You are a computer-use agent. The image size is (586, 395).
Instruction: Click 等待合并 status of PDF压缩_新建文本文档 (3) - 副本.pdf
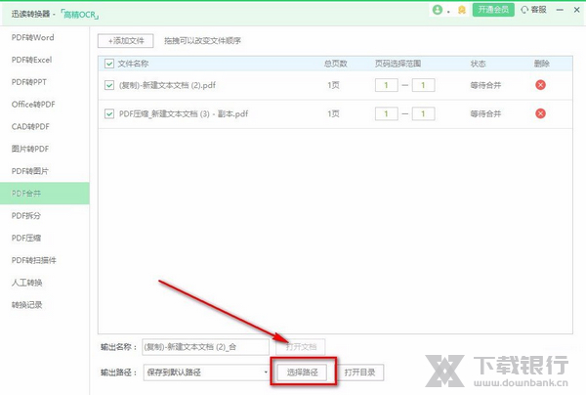click(x=485, y=113)
